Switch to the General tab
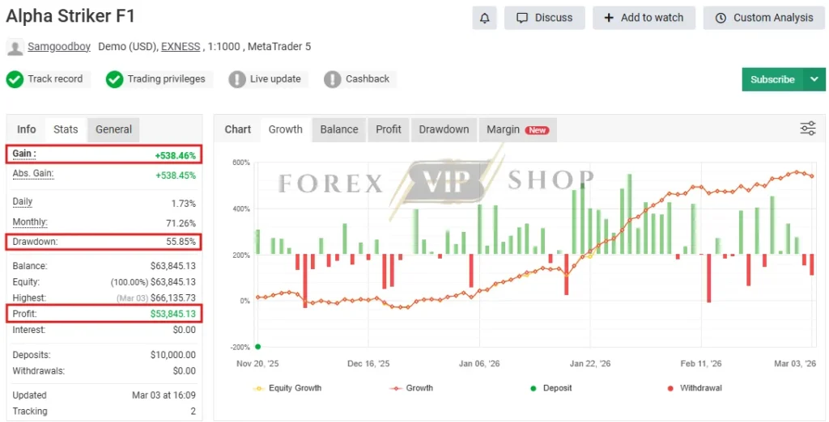Viewport: 829px width, 422px height. (113, 129)
